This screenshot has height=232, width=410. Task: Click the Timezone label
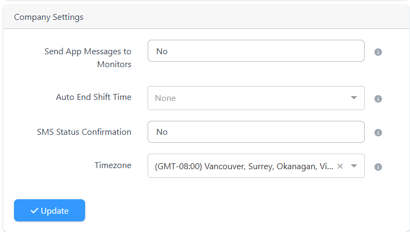point(113,165)
